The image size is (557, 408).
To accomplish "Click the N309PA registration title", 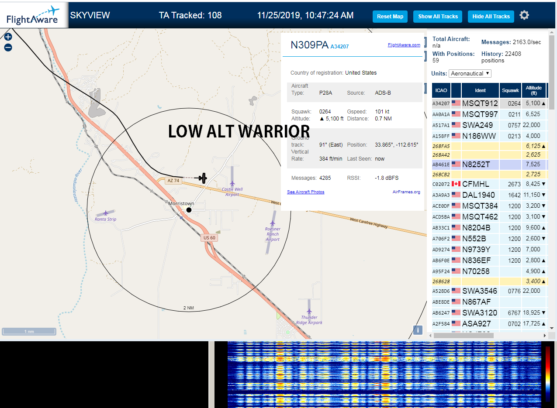I will pyautogui.click(x=309, y=45).
